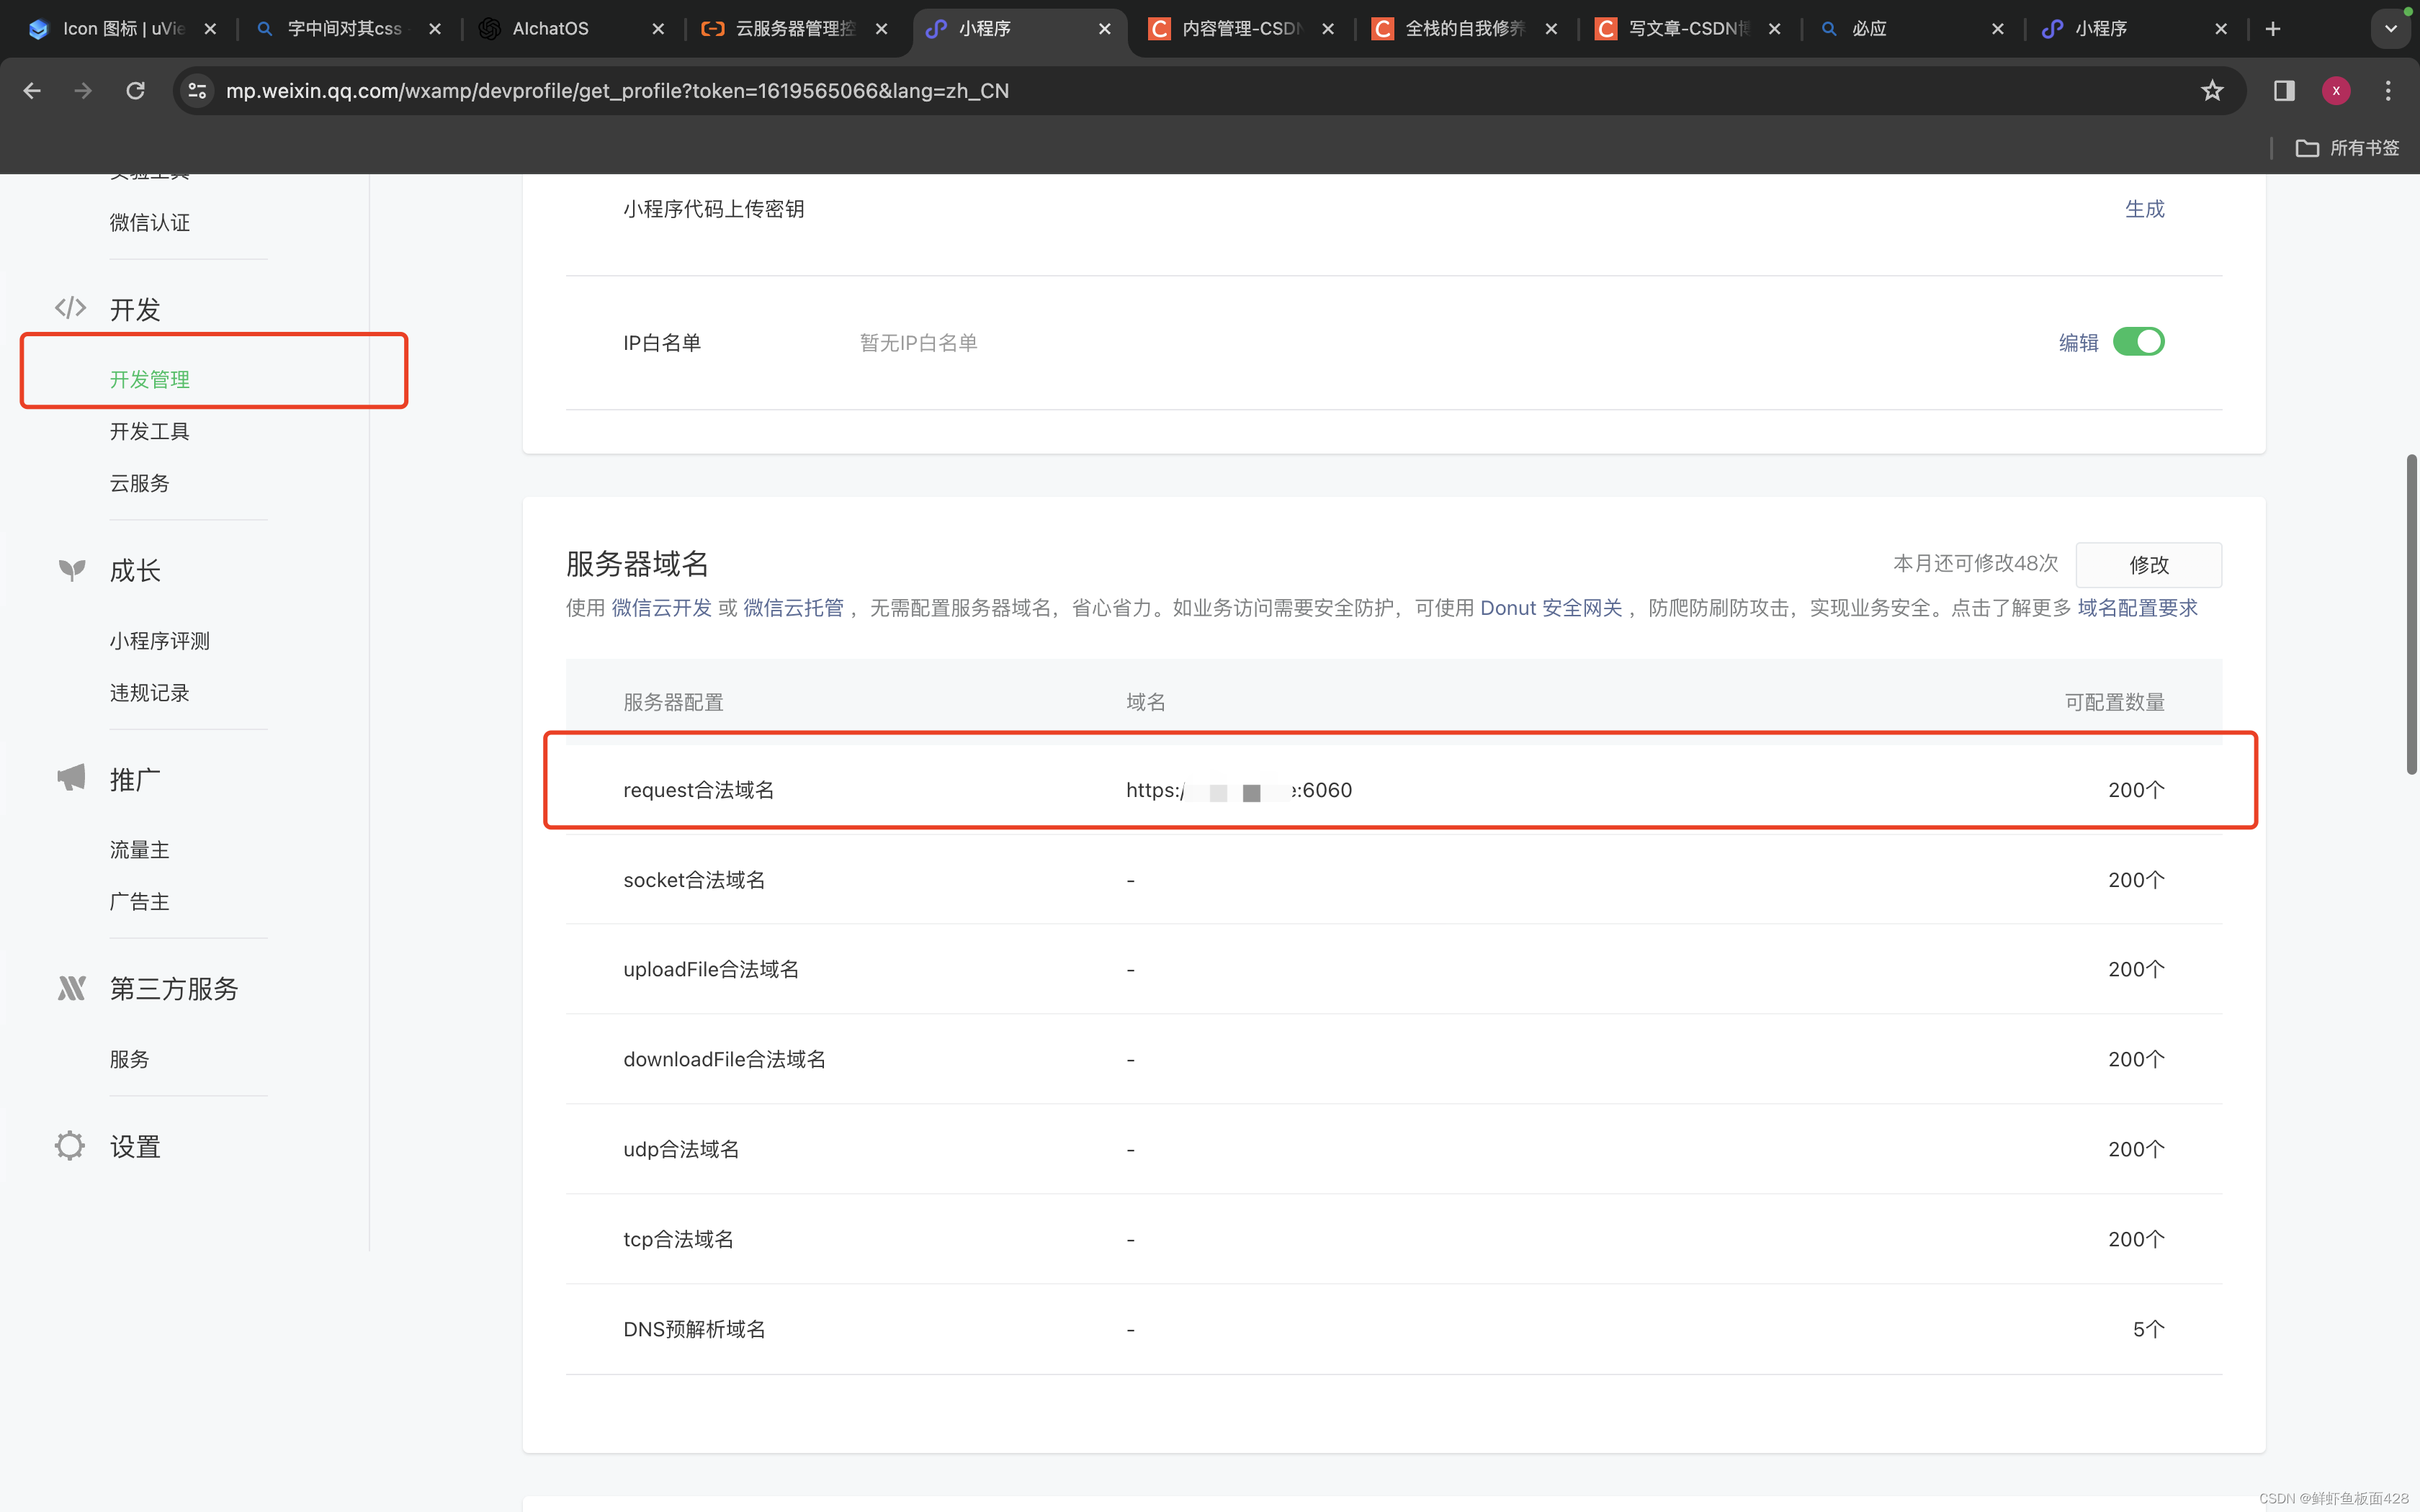This screenshot has height=1512, width=2420.
Task: Select 流量主 in sidebar
Action: [140, 850]
